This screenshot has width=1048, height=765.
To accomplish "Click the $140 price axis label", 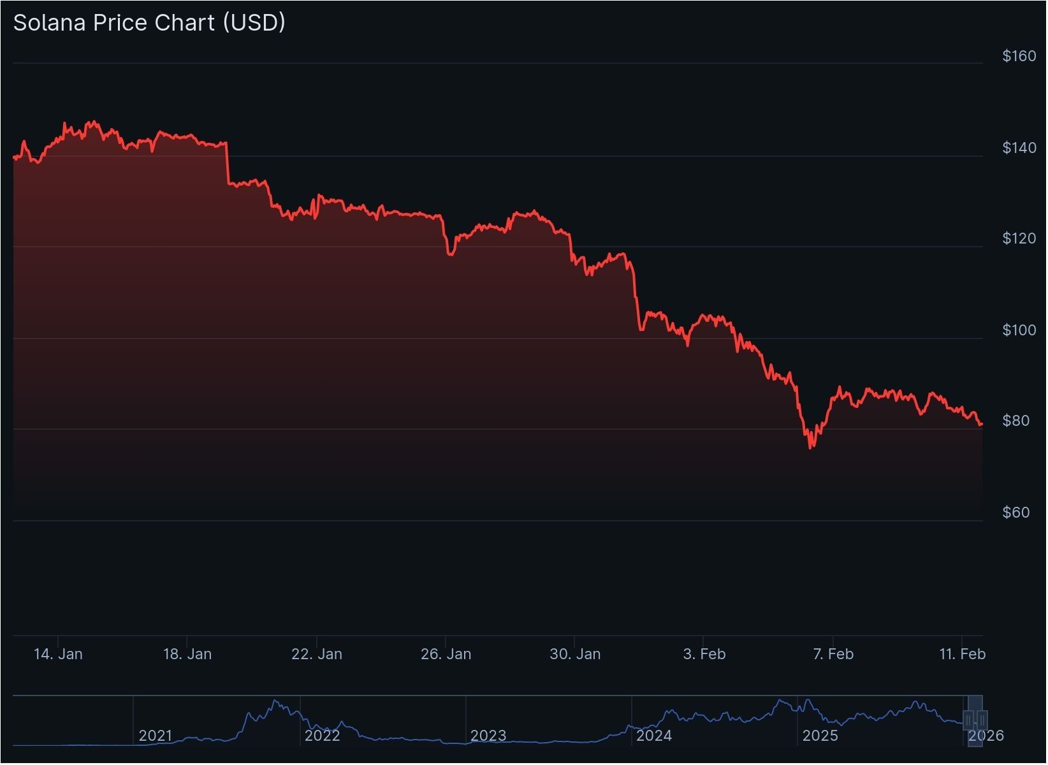I will point(1019,148).
